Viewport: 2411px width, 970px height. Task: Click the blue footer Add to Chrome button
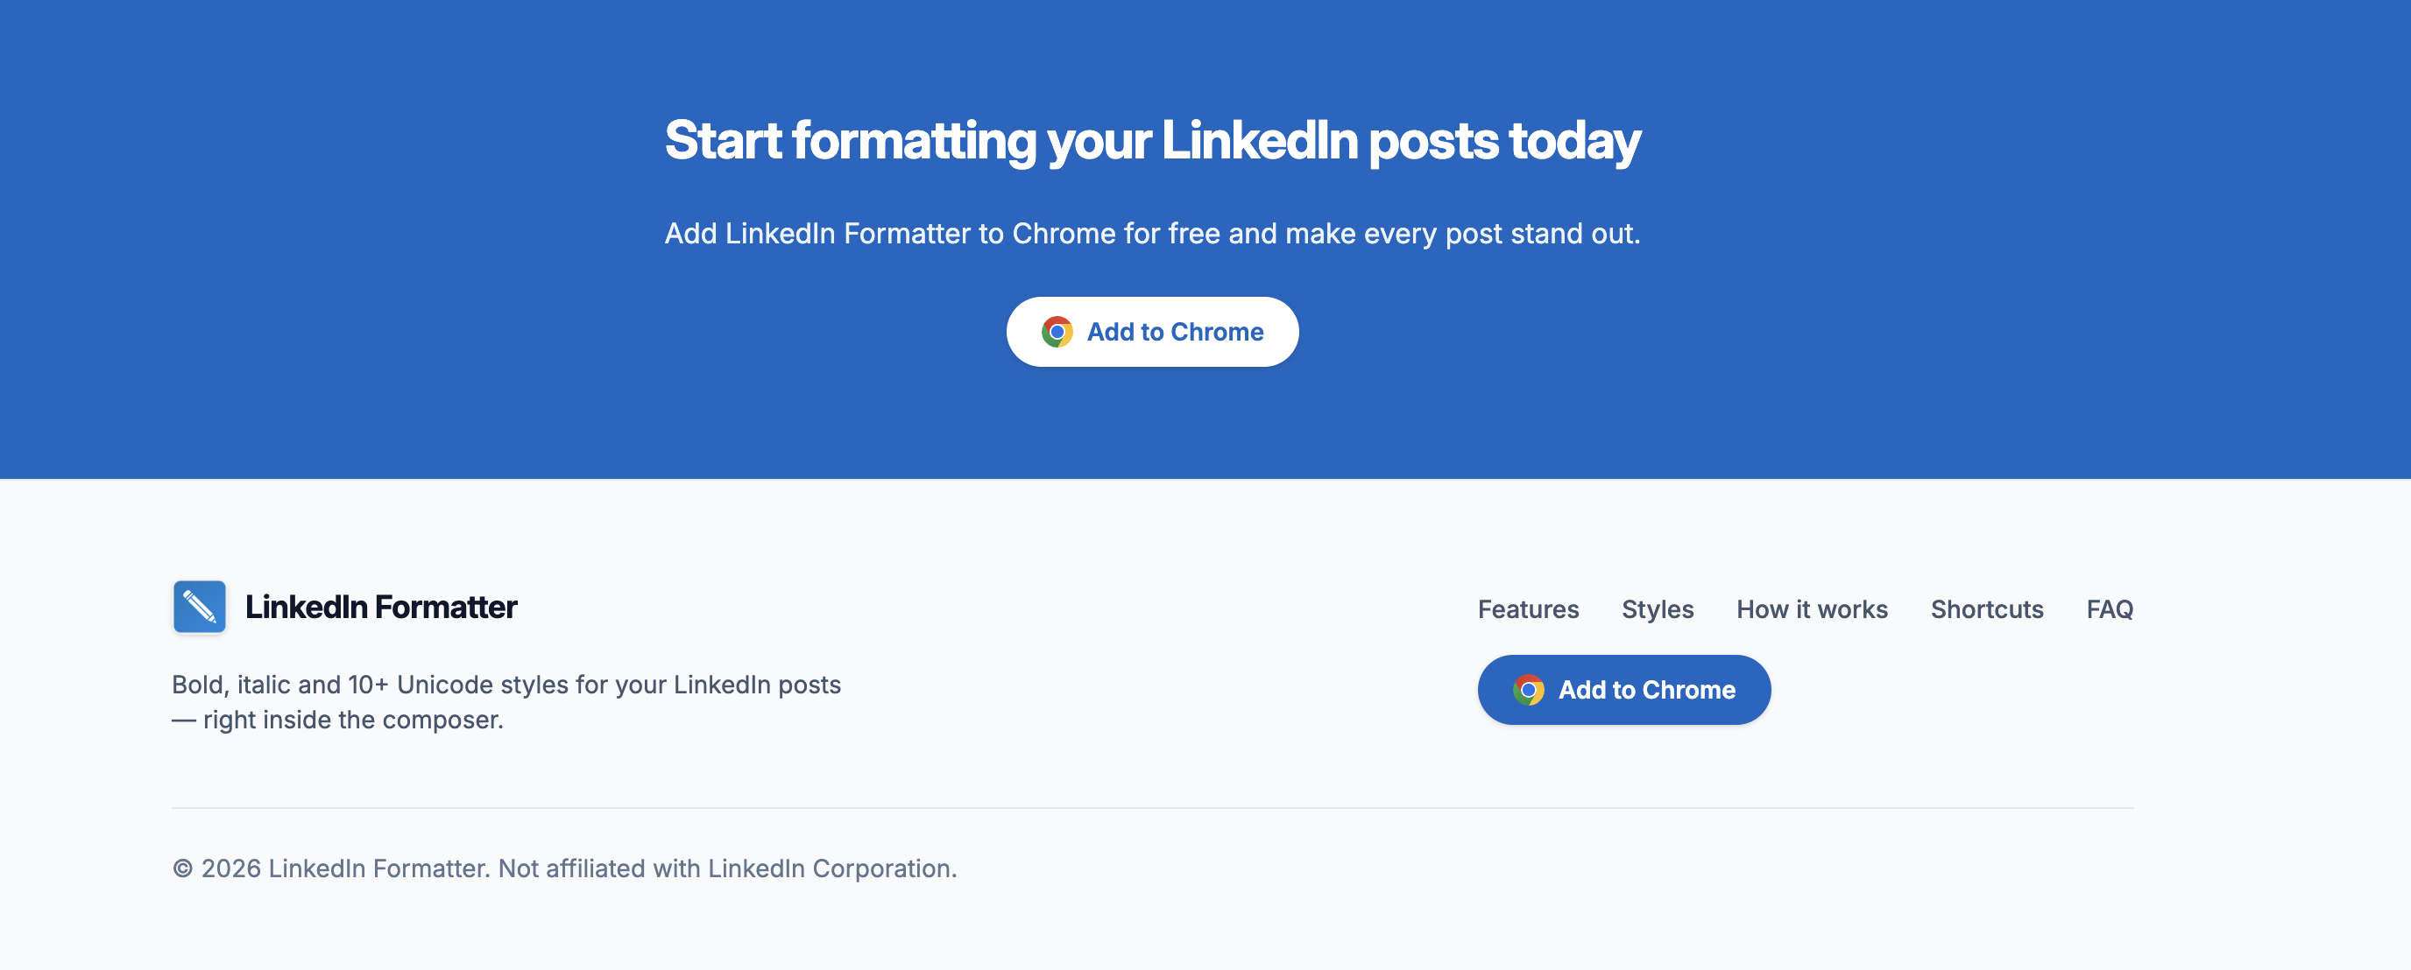tap(1624, 689)
